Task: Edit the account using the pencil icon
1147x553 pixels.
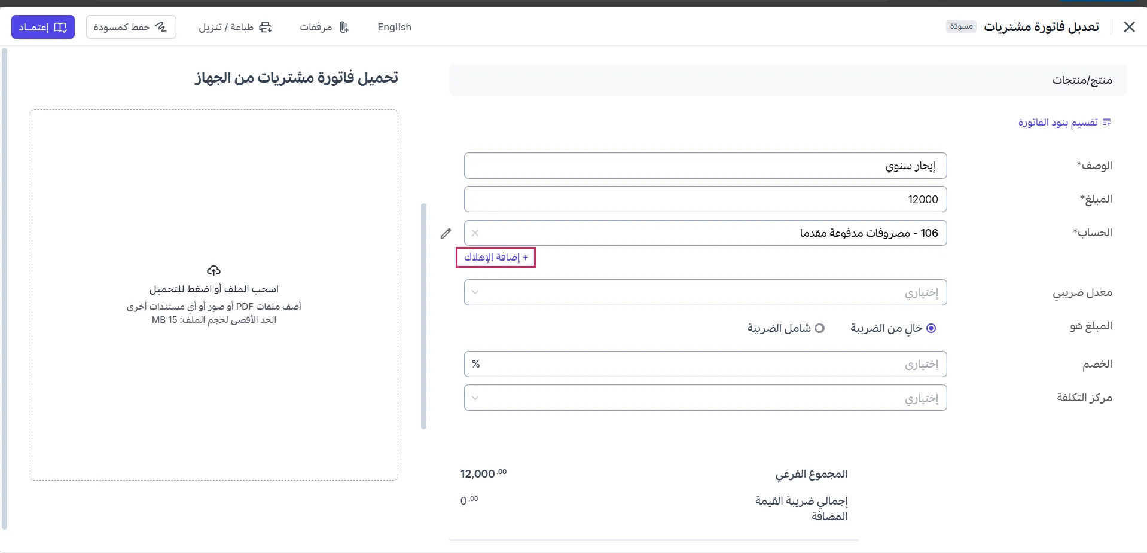Action: 446,233
